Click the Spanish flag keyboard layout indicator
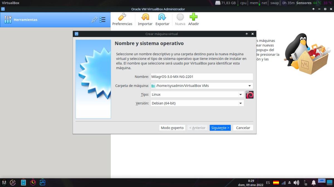This screenshot has width=334, height=187. pyautogui.click(x=276, y=183)
